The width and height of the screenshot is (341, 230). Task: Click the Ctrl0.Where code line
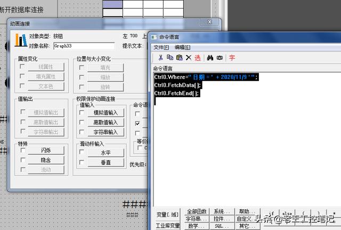(206, 77)
